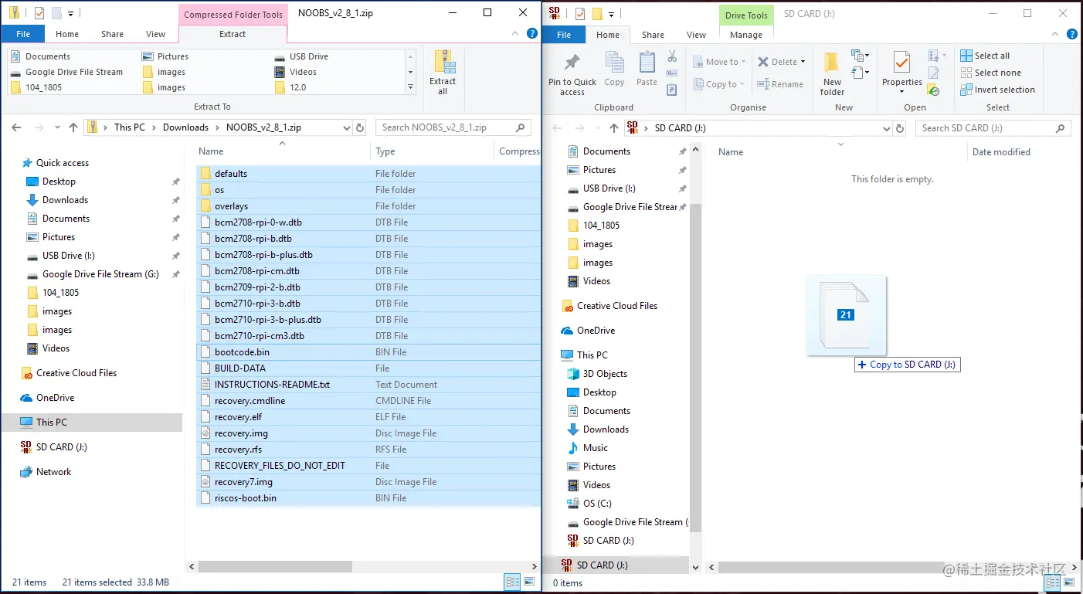
Task: Click the Edit icon in the Open group
Action: [934, 73]
